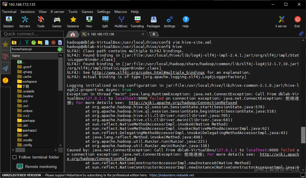Screen dimensions: 306x178
Task: Click the View toolbar icon
Action: pos(89,22)
